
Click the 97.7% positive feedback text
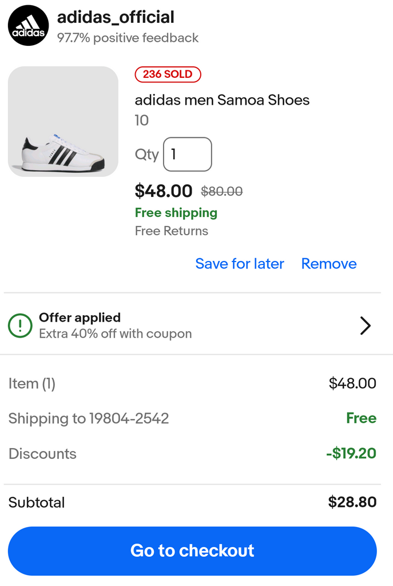click(x=128, y=38)
